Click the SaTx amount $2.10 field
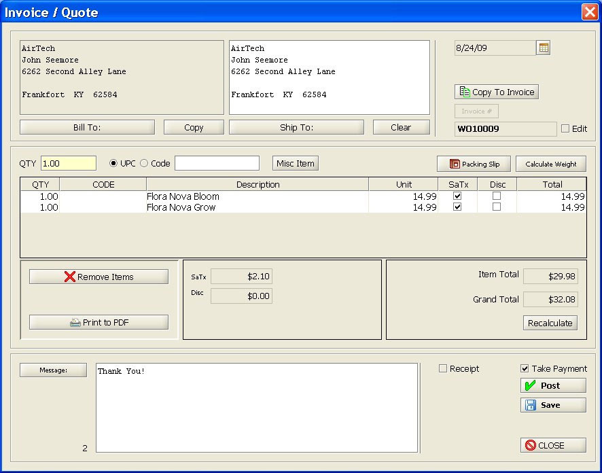This screenshot has width=602, height=473. 241,277
